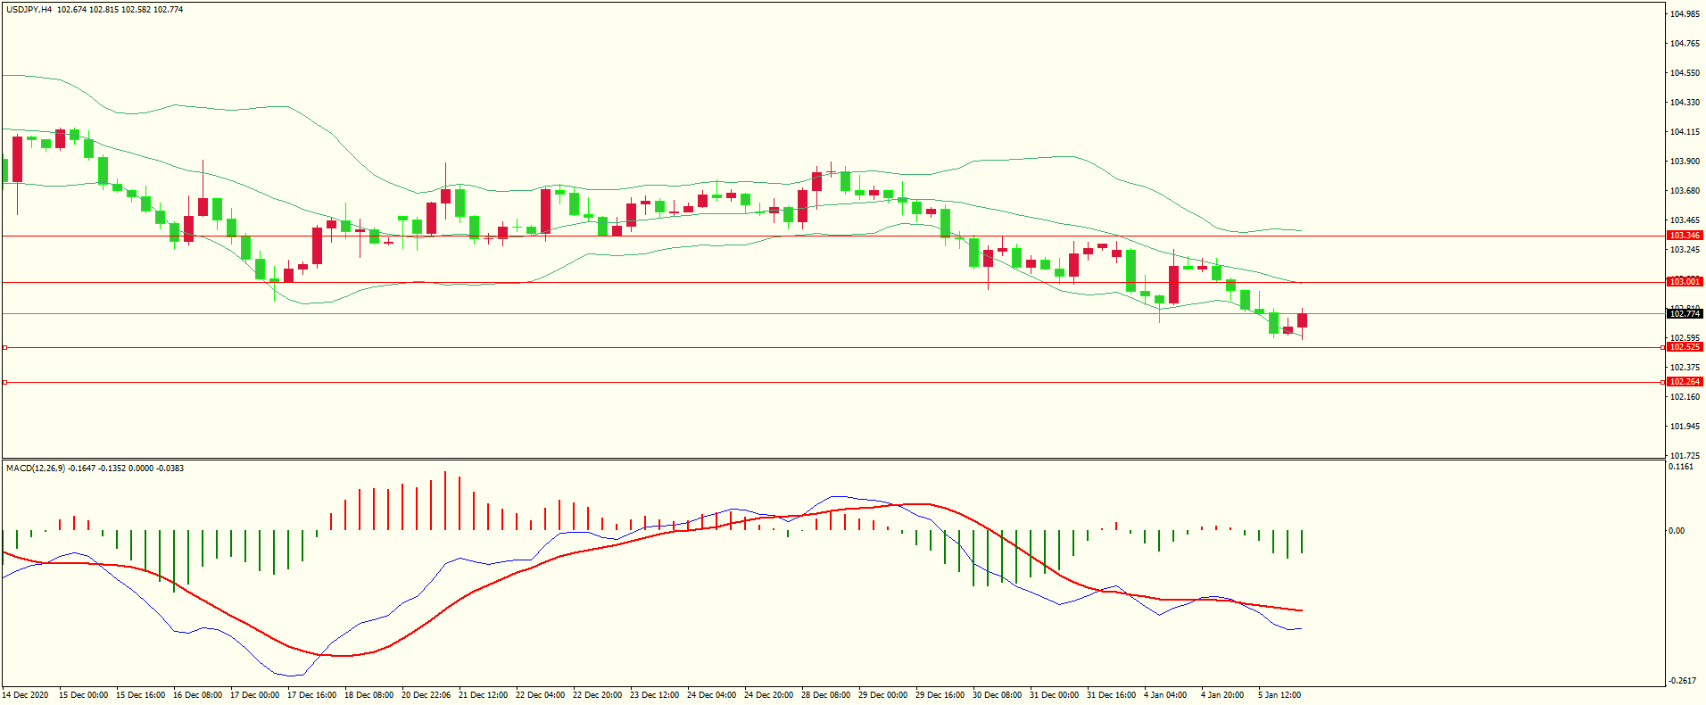
Task: Click the 28 Dec 08:00 time label
Action: click(x=825, y=695)
